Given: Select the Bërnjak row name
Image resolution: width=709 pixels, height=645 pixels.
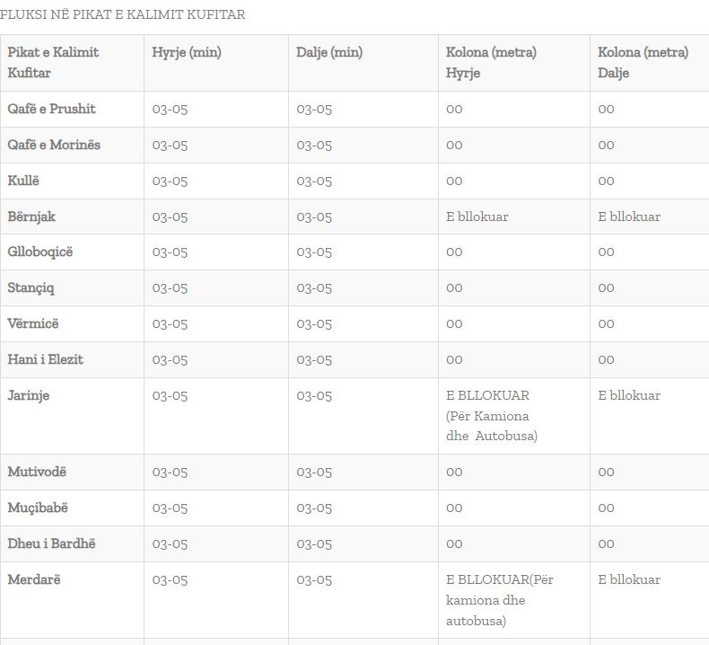Looking at the screenshot, I should click(31, 216).
